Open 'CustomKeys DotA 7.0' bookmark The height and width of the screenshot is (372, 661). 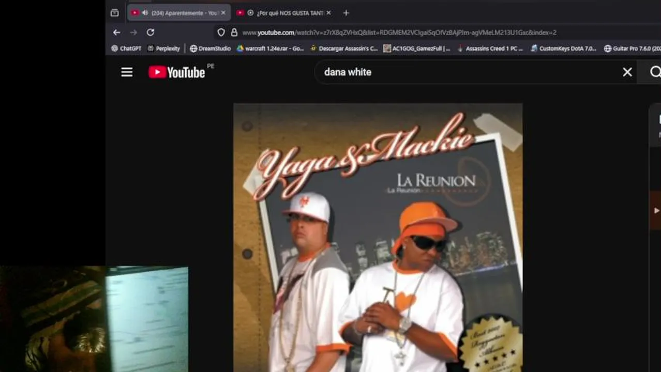click(564, 49)
